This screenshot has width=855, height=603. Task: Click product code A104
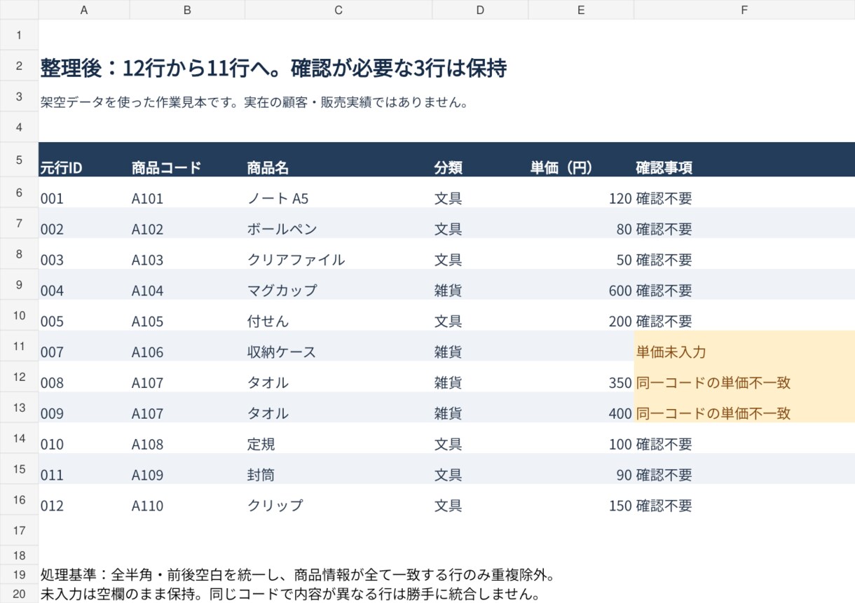click(187, 285)
